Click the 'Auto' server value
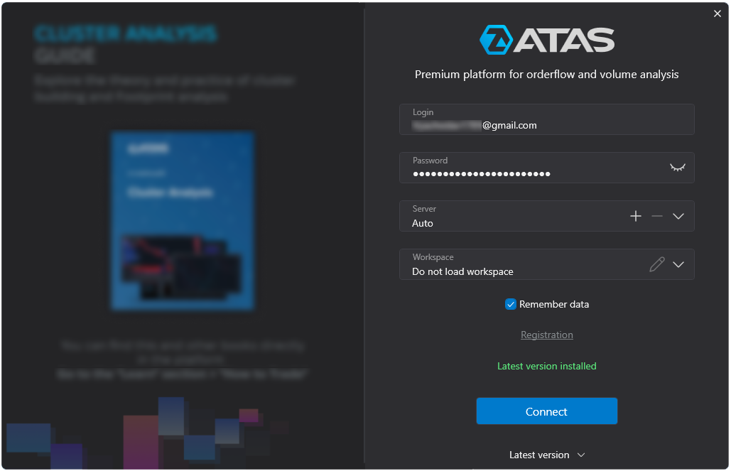731x471 pixels. [x=423, y=223]
